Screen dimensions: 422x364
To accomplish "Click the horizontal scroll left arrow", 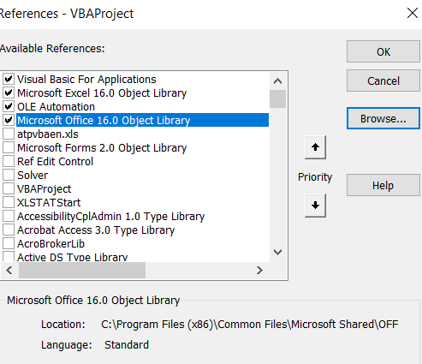I will [x=9, y=270].
